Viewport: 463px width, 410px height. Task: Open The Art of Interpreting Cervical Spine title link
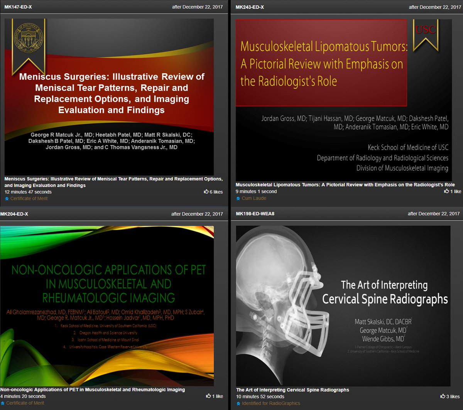point(292,390)
